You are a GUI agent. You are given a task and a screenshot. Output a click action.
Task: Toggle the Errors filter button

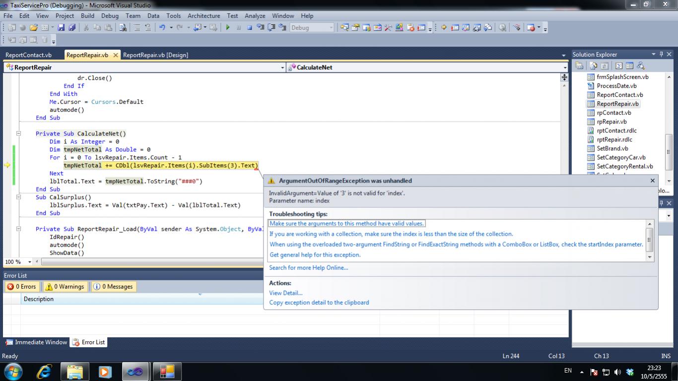[22, 287]
